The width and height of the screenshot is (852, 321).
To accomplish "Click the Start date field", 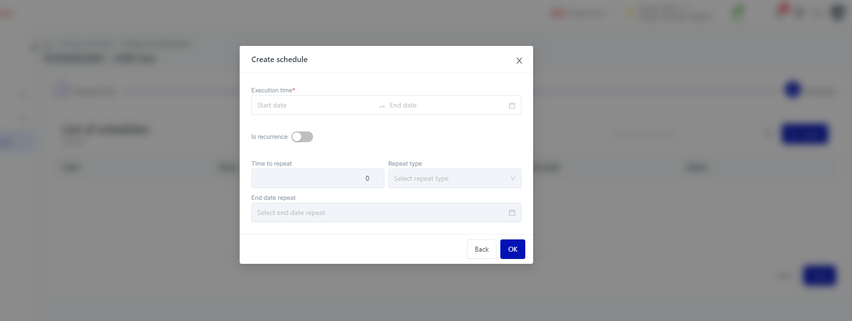I will point(313,106).
